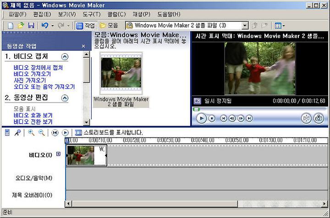Open the 편집(E) menu
Viewport: 330px width, 218px height.
coord(42,14)
